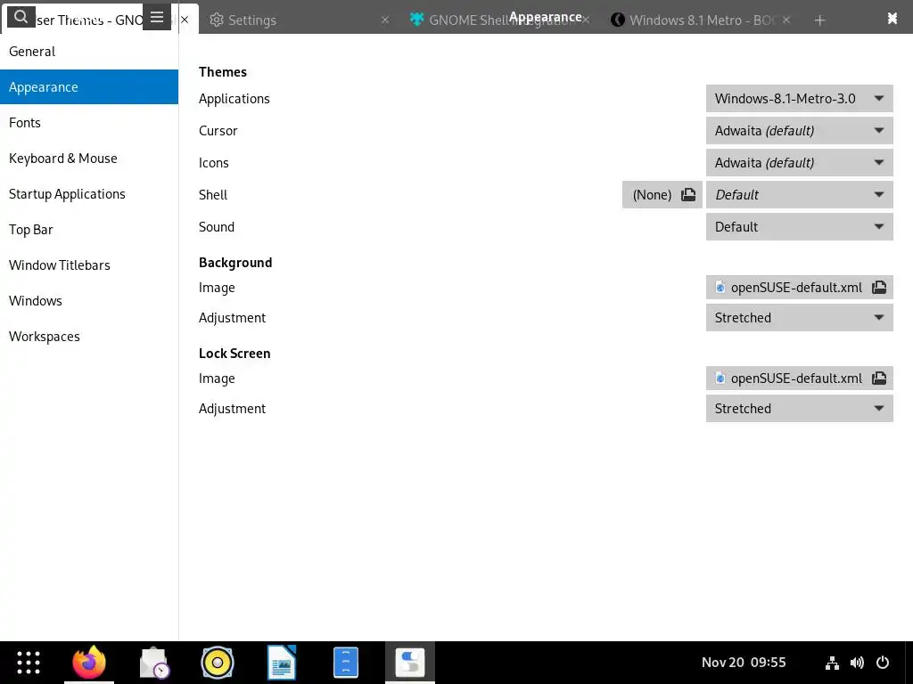
Task: Launch Firefox from the dock
Action: [89, 663]
